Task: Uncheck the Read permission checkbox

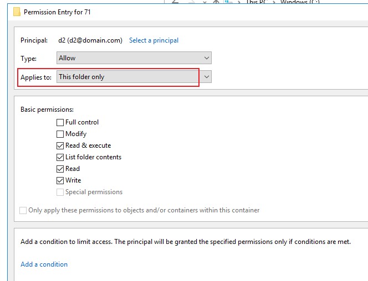Action: [60, 169]
